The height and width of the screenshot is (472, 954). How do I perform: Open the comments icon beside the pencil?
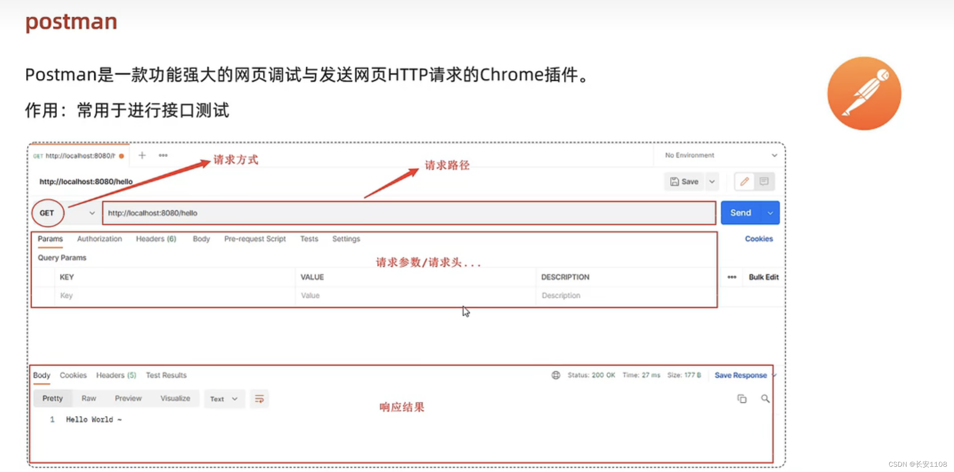[764, 182]
